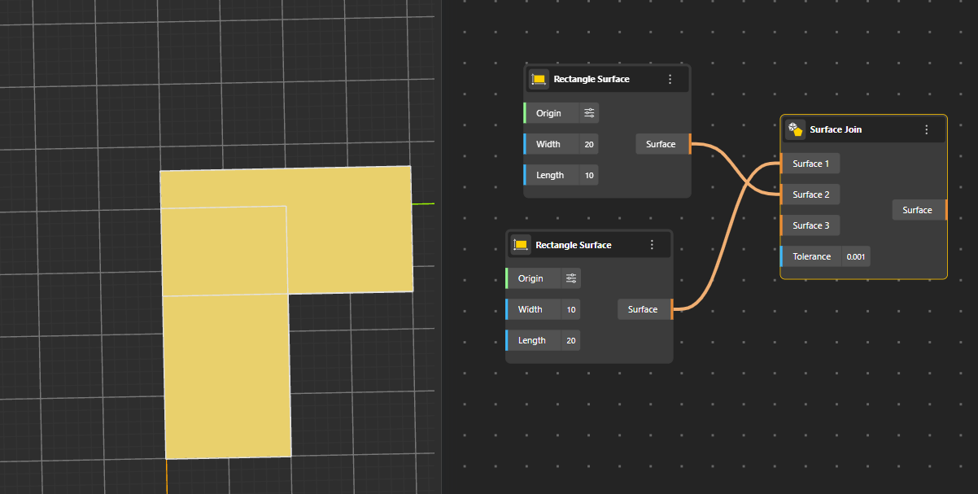Click the Tolerance value field showing 0.001

[856, 256]
